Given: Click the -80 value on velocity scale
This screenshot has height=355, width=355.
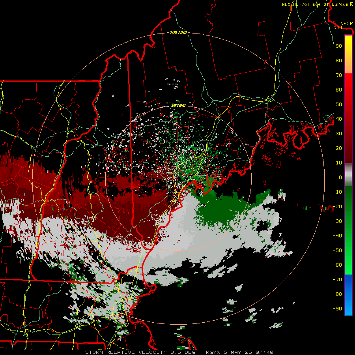Looking at the screenshot, I should click(337, 294).
